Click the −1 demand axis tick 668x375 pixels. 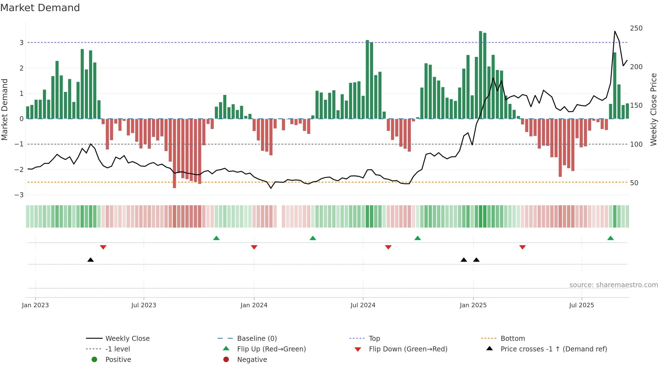pyautogui.click(x=19, y=144)
